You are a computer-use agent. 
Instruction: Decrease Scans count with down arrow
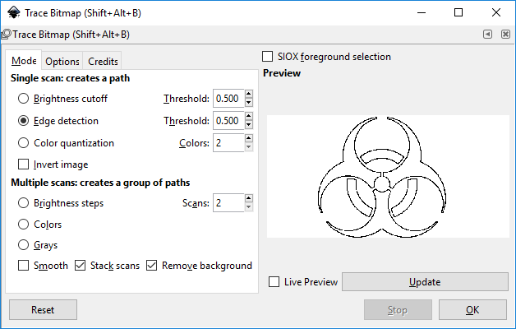[x=249, y=207]
